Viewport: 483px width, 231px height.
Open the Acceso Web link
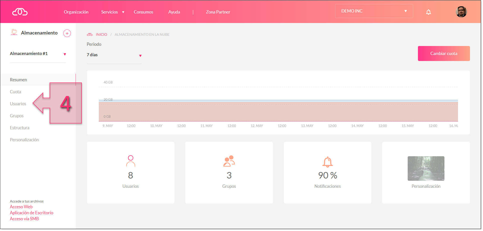21,206
